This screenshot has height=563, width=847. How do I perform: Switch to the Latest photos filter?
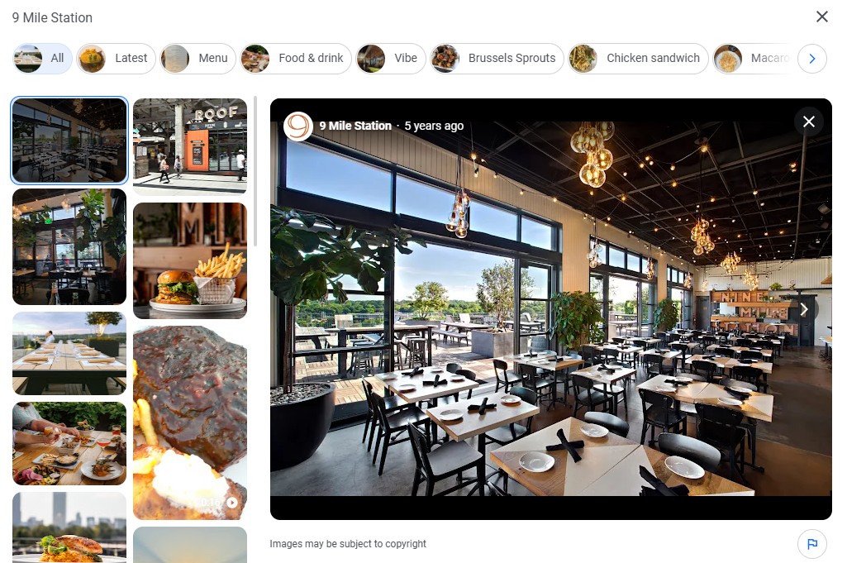pos(117,59)
